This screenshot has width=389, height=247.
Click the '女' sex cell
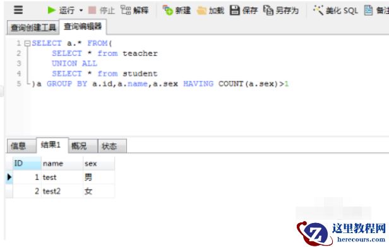pyautogui.click(x=99, y=191)
